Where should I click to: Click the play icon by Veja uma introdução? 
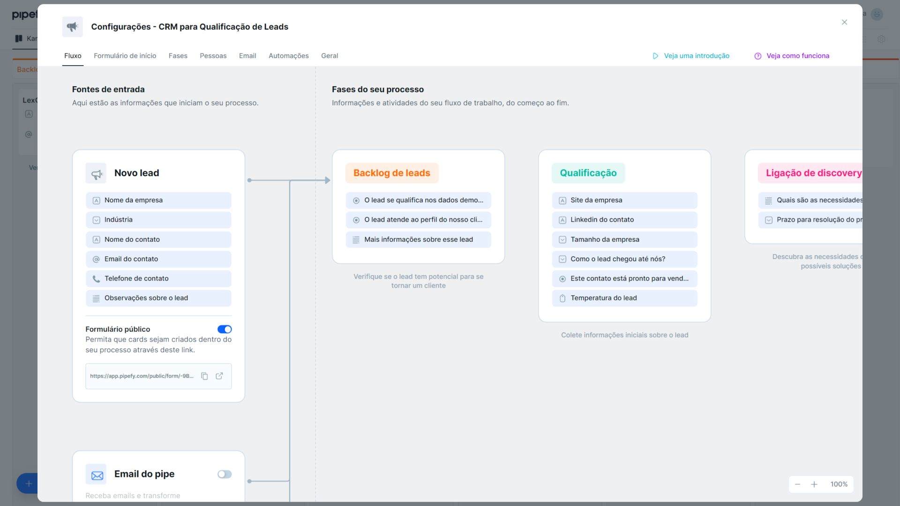pyautogui.click(x=655, y=56)
